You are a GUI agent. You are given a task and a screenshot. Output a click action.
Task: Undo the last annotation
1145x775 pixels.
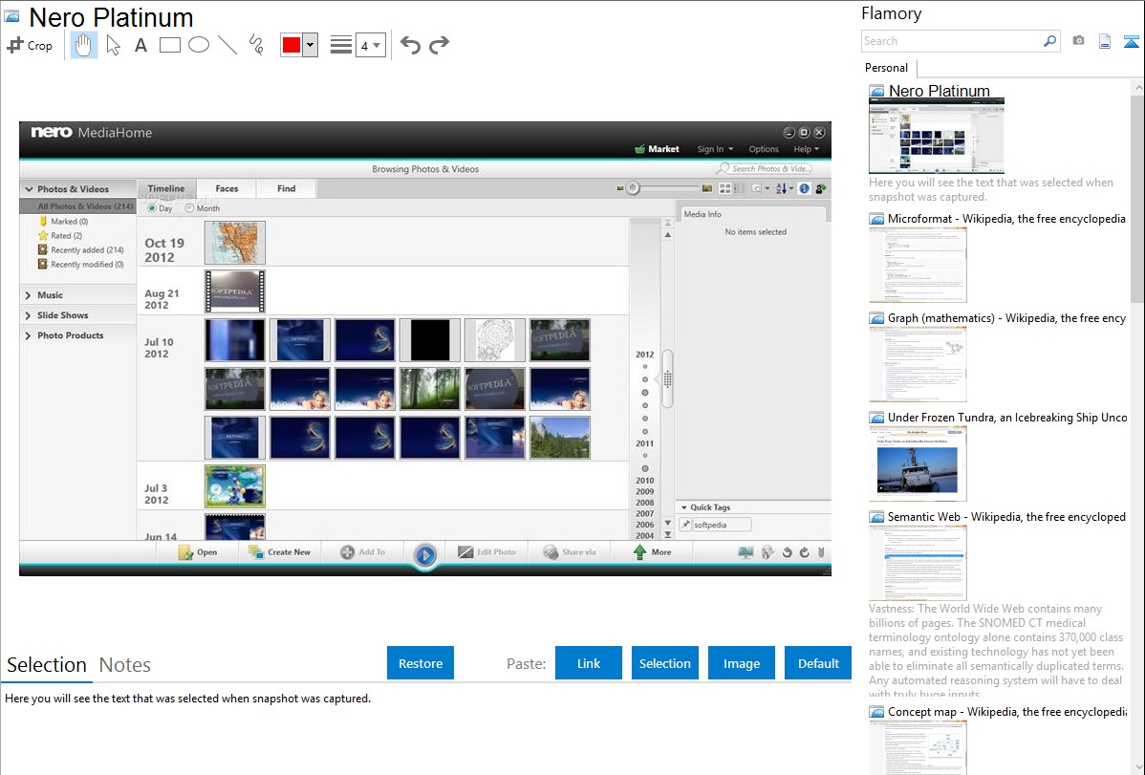410,45
